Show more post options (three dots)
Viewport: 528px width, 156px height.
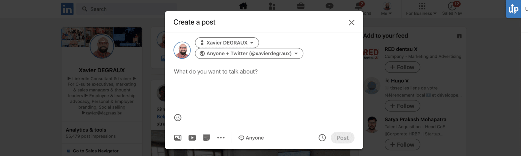click(221, 138)
